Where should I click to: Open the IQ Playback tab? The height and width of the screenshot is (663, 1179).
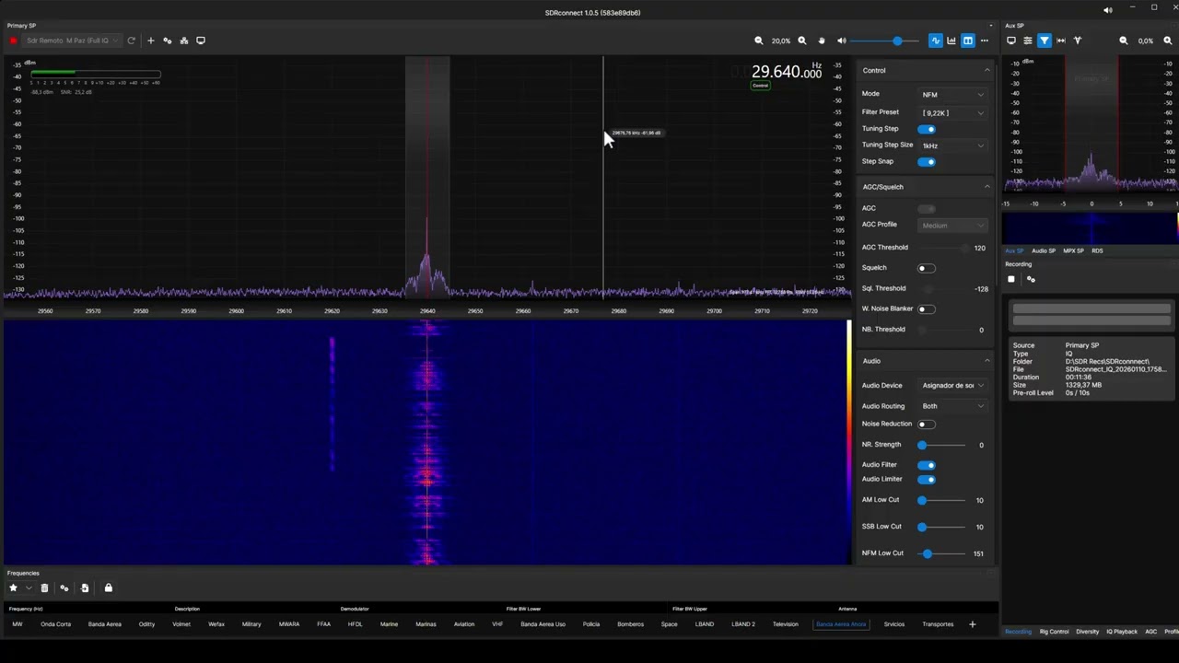pos(1122,632)
